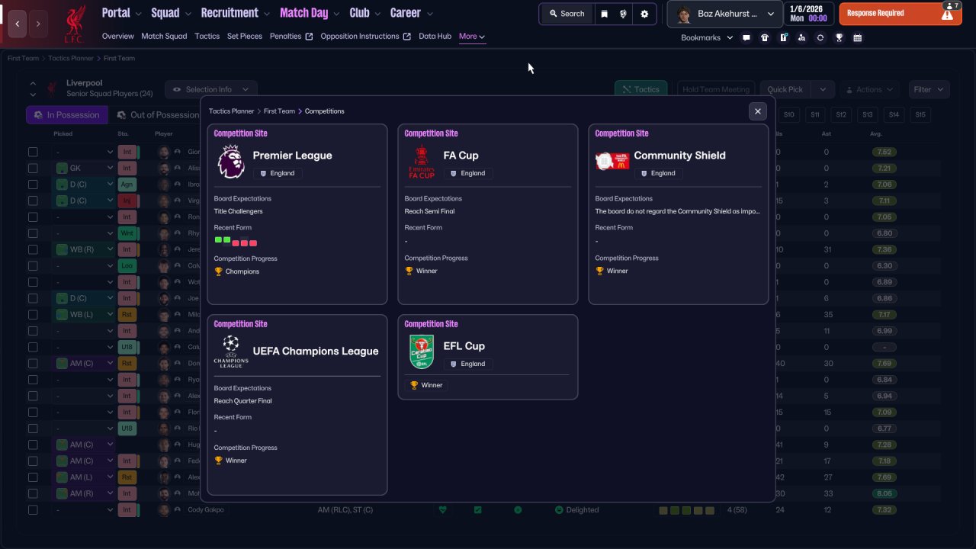Click the Premier League lion logo

tap(230, 162)
